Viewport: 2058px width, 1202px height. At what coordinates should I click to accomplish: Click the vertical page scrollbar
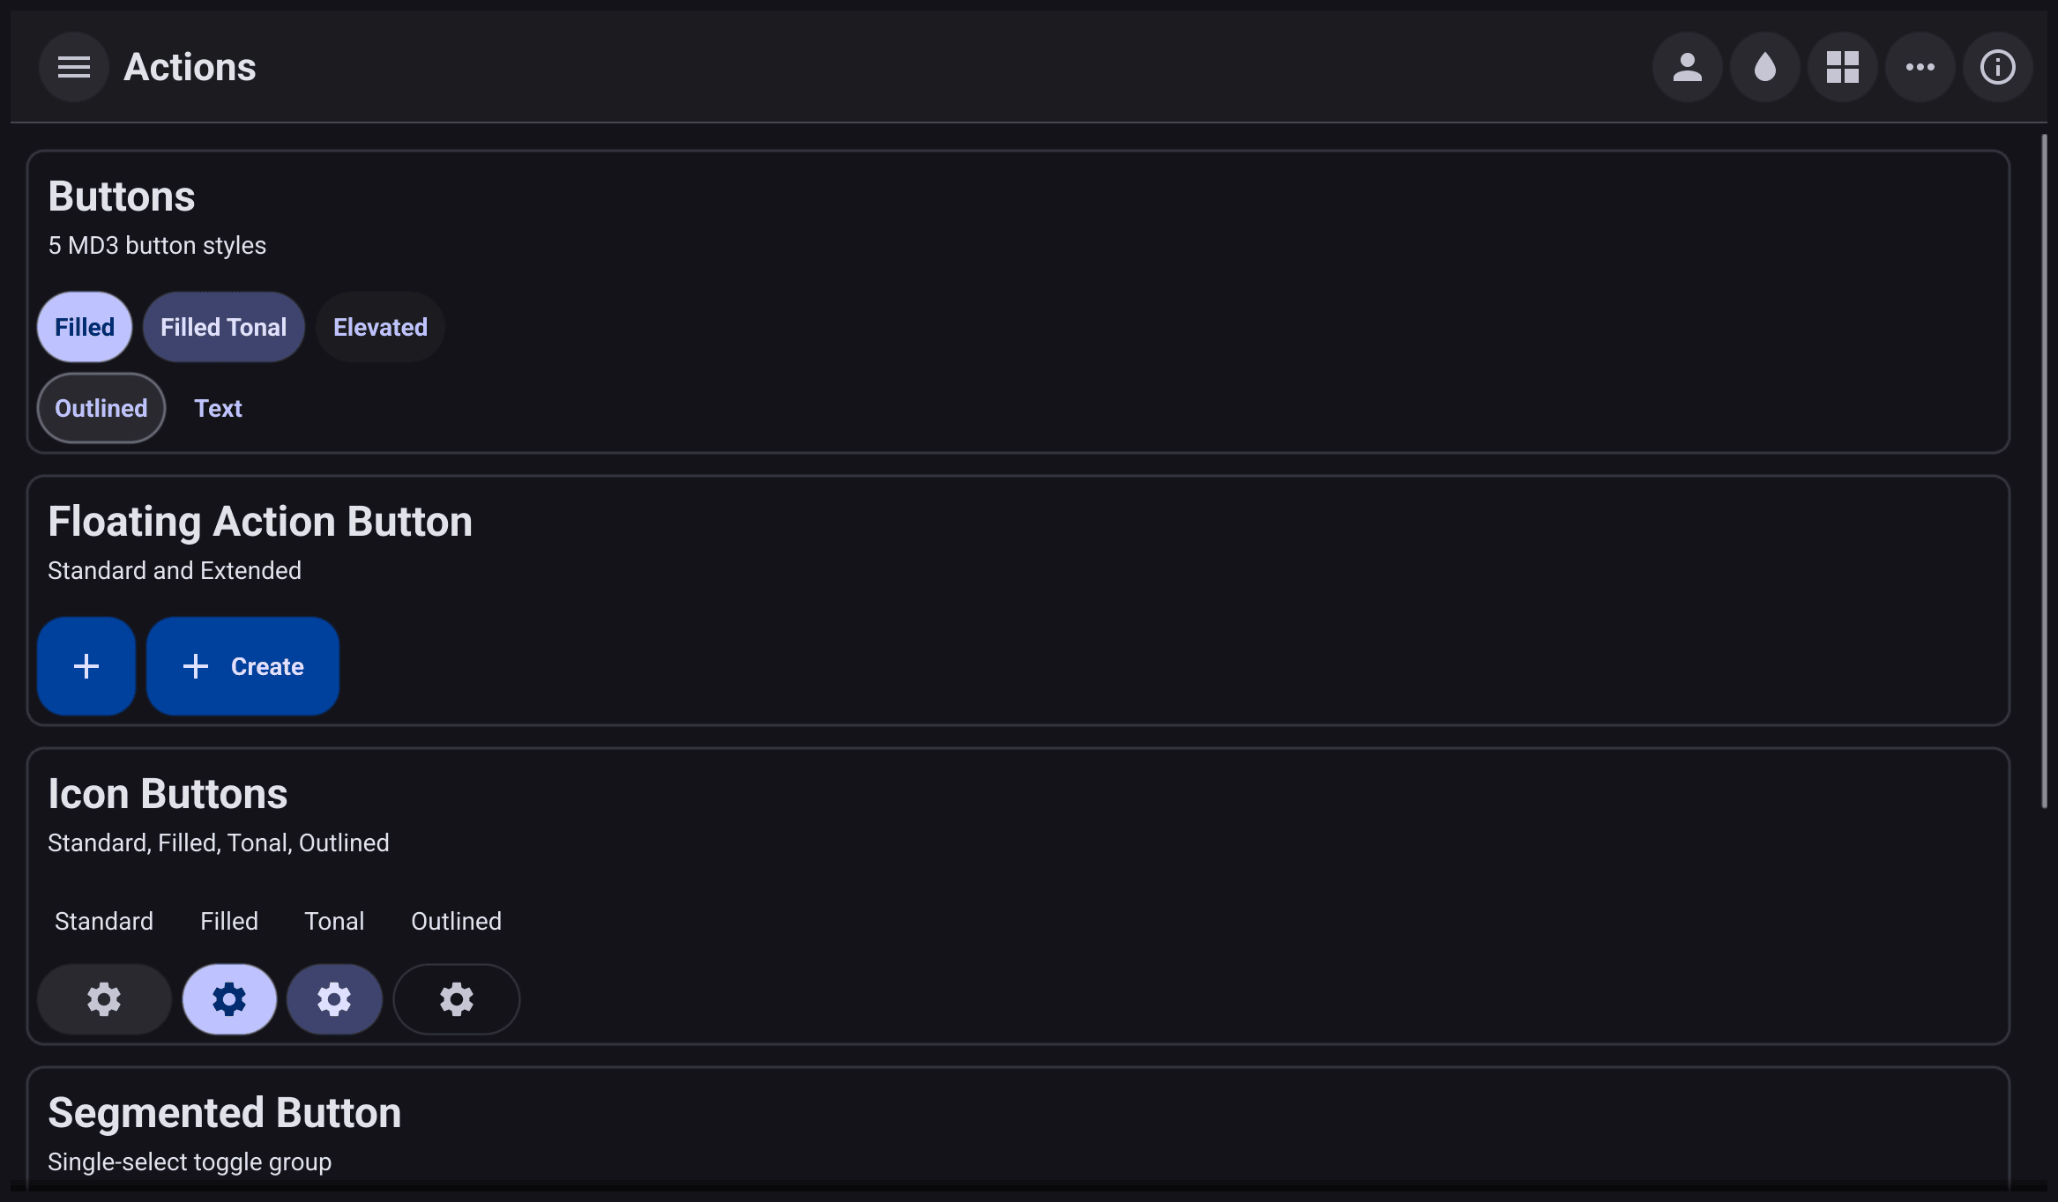pos(2044,471)
